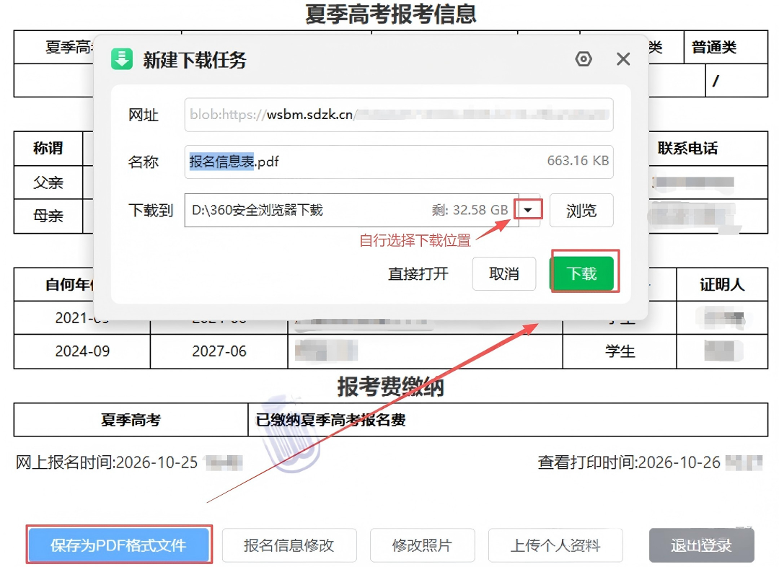Focus the 网址 URL field
Screen dimensions: 779x567
(399, 115)
